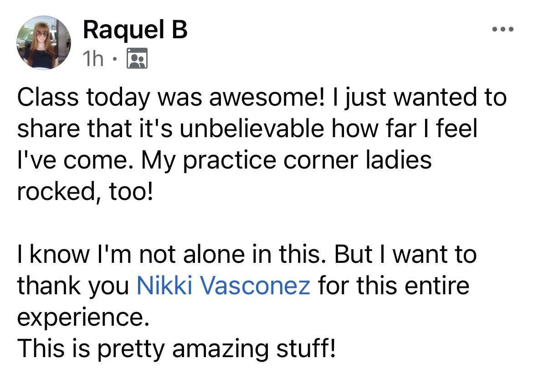Open the three-dot post options menu
The height and width of the screenshot is (374, 533).
pos(503,30)
